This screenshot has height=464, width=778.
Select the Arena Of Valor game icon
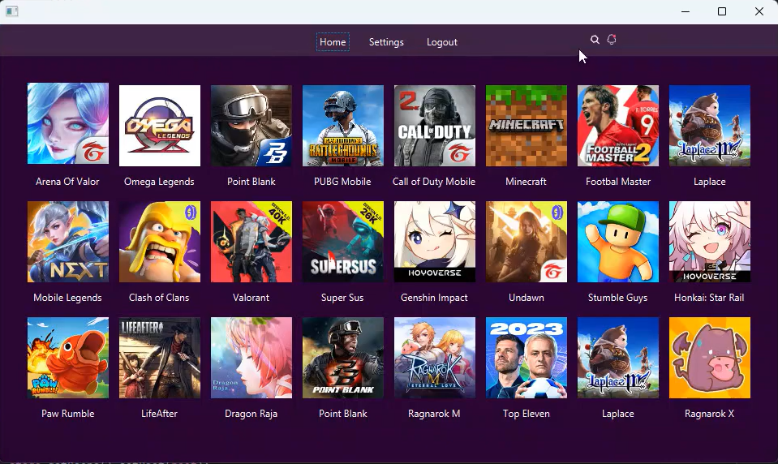(x=68, y=123)
